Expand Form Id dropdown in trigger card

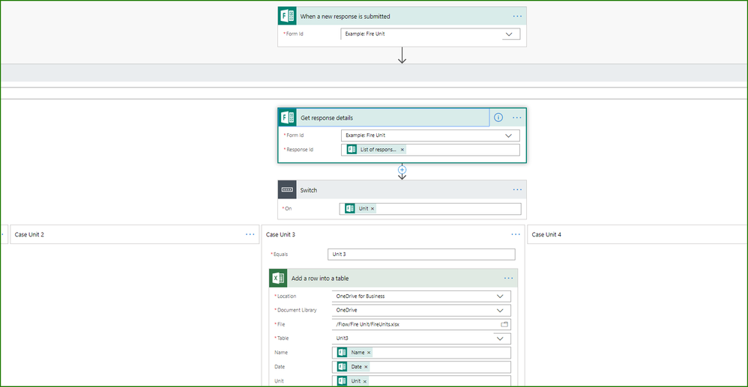[508, 34]
